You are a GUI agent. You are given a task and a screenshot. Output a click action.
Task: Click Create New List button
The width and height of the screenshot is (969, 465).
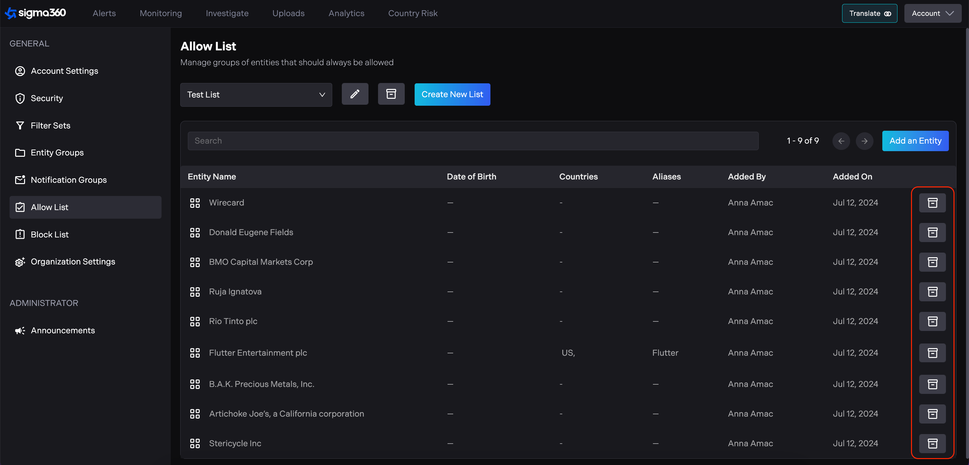(x=452, y=95)
